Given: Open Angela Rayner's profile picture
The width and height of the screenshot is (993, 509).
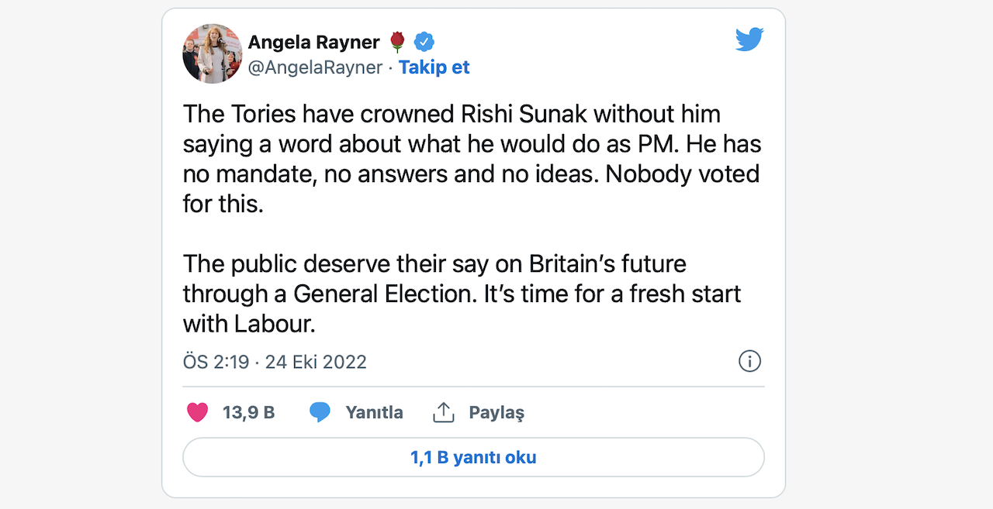Looking at the screenshot, I should [213, 53].
